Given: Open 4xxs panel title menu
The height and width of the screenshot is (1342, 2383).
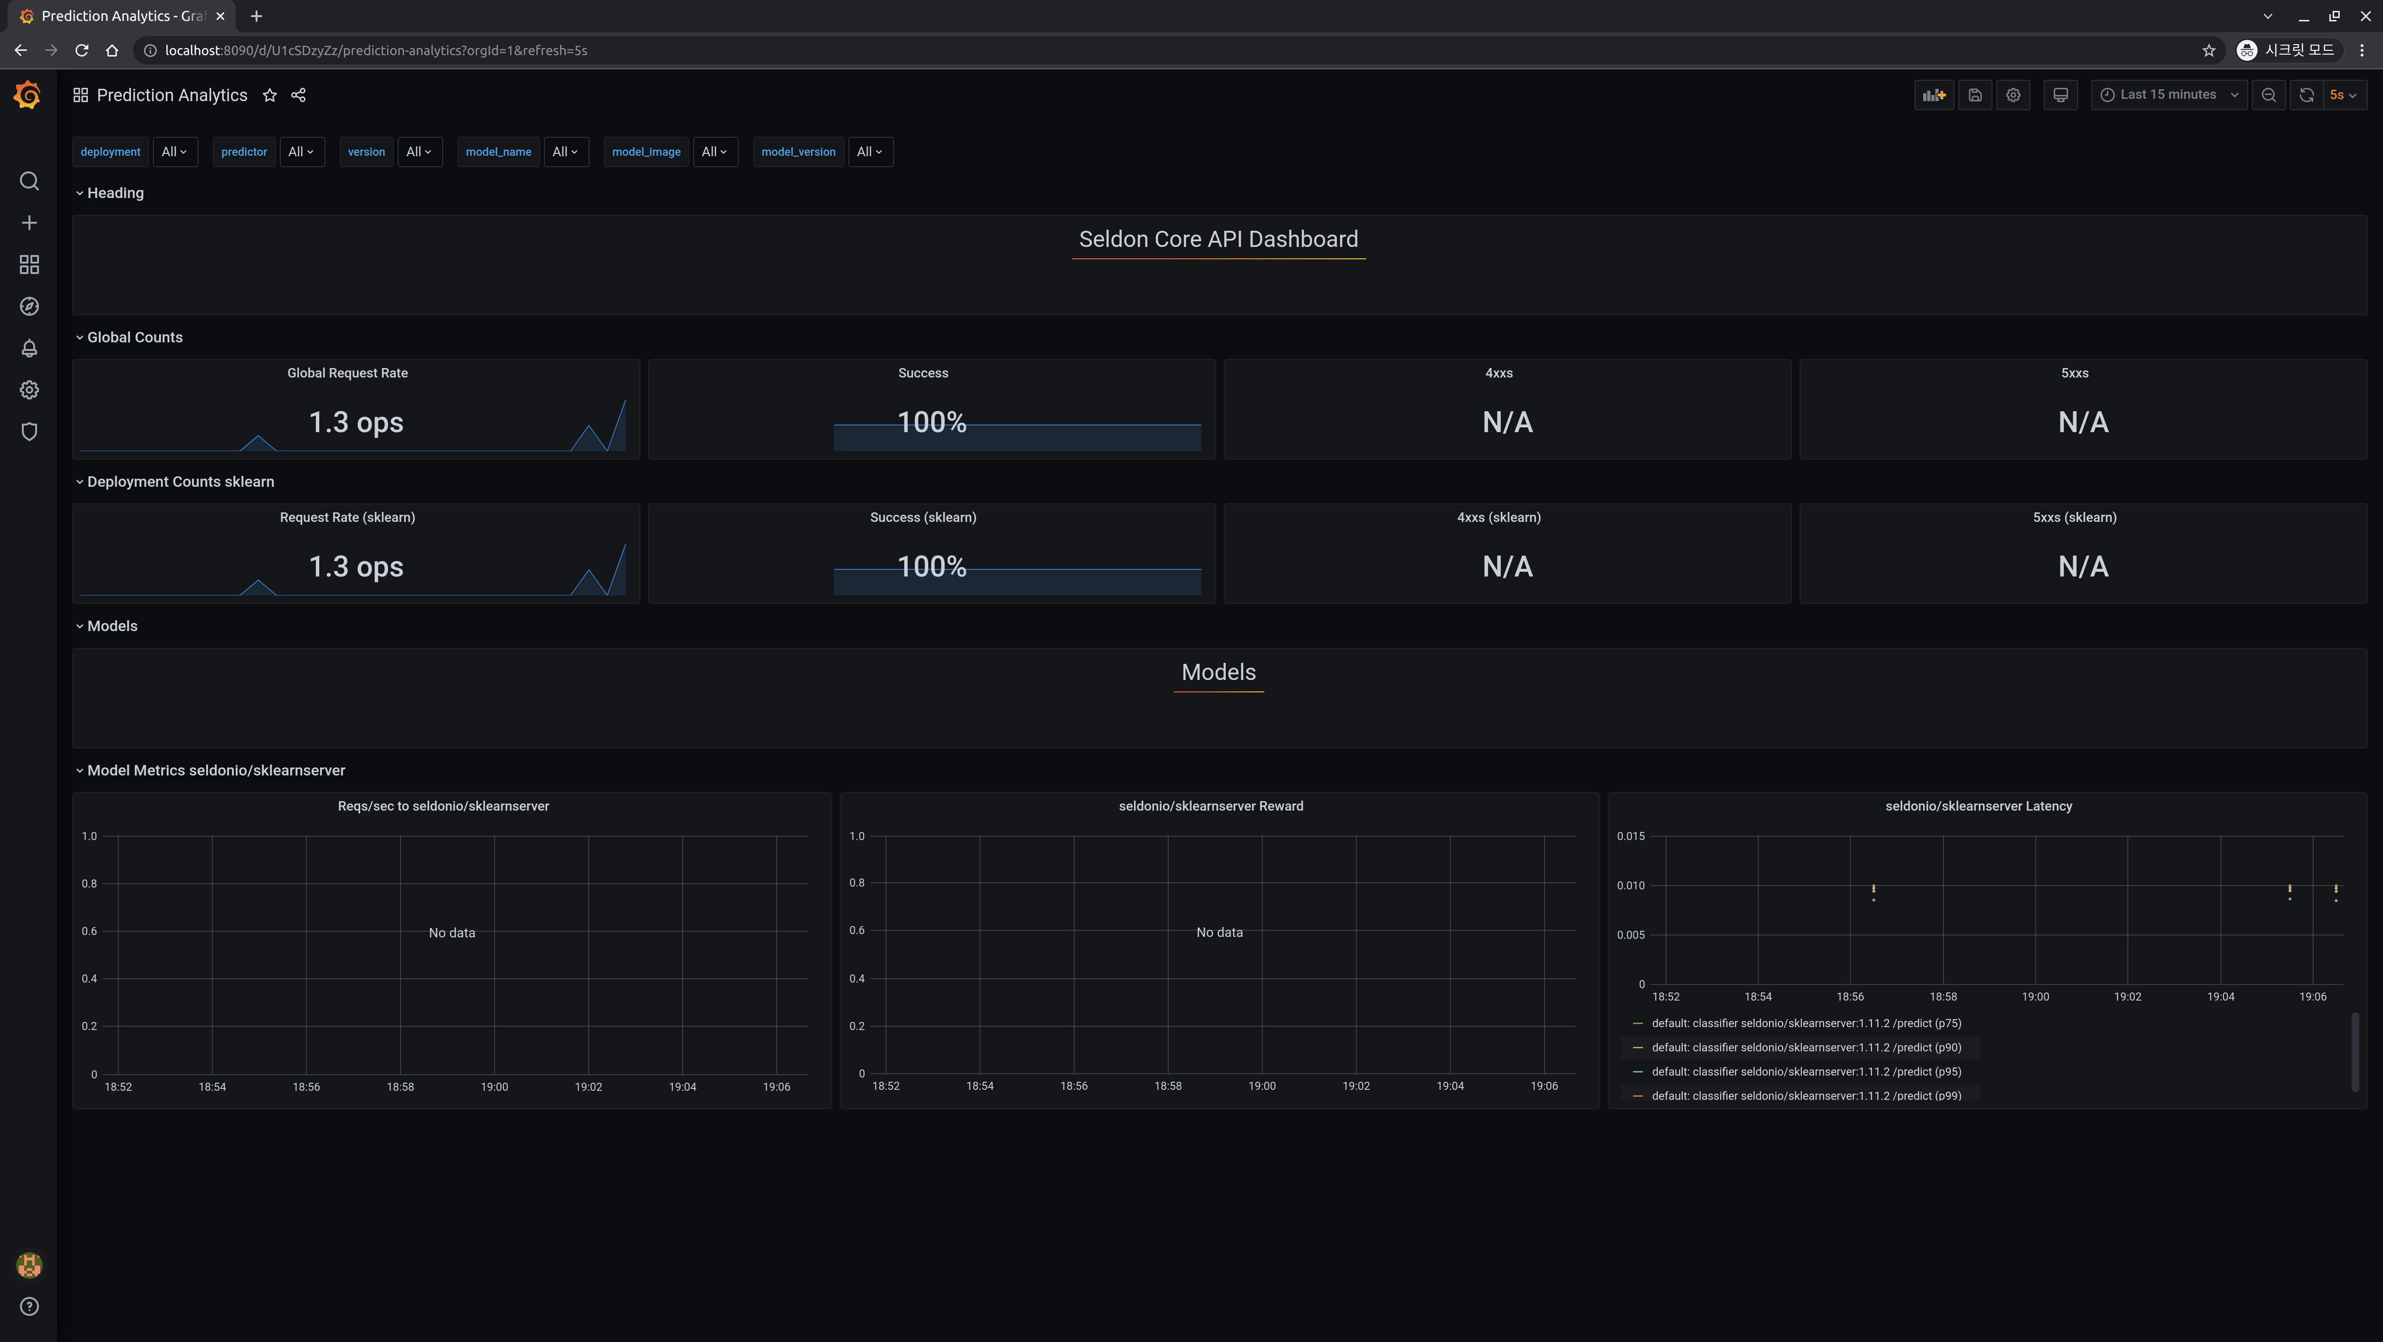Looking at the screenshot, I should coord(1498,373).
